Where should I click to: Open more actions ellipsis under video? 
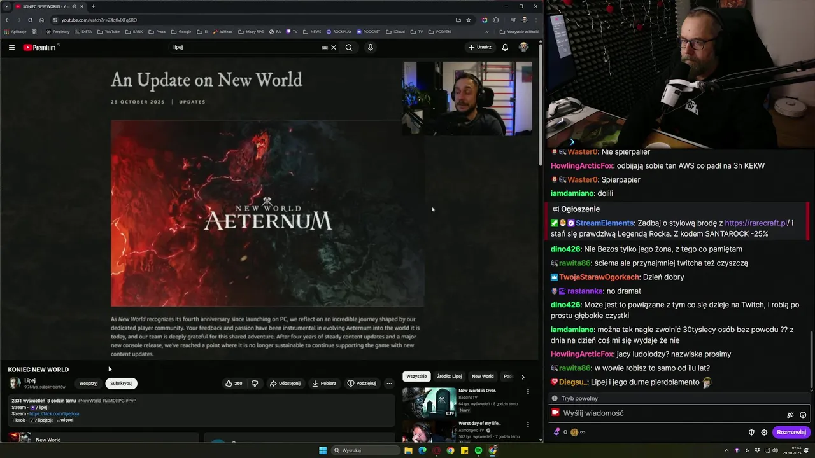click(389, 384)
